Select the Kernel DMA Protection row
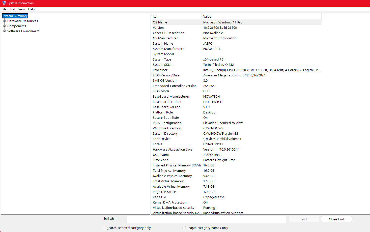 [237, 202]
